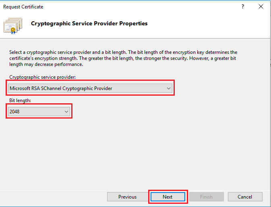Image resolution: width=271 pixels, height=207 pixels.
Task: Cancel the certificate request wizard
Action: (245, 197)
